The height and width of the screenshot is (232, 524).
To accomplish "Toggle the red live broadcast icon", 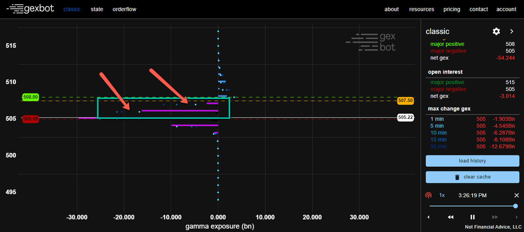I will 428,195.
